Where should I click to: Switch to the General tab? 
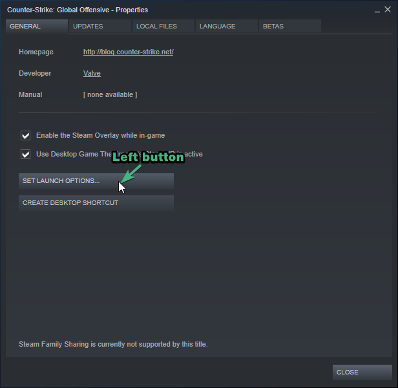[x=37, y=26]
